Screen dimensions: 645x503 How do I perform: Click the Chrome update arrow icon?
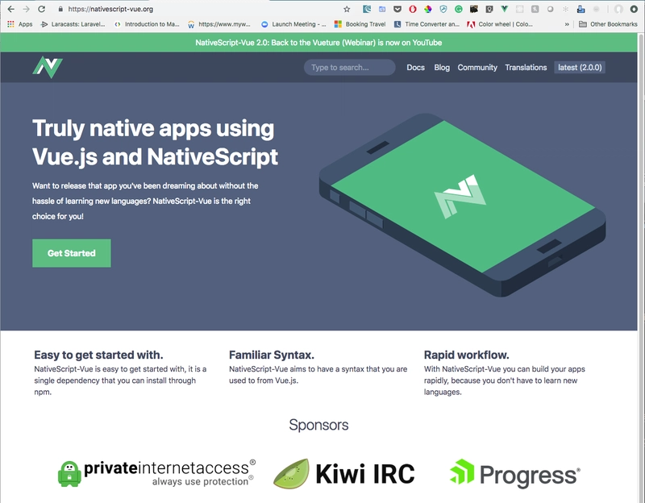(x=635, y=9)
